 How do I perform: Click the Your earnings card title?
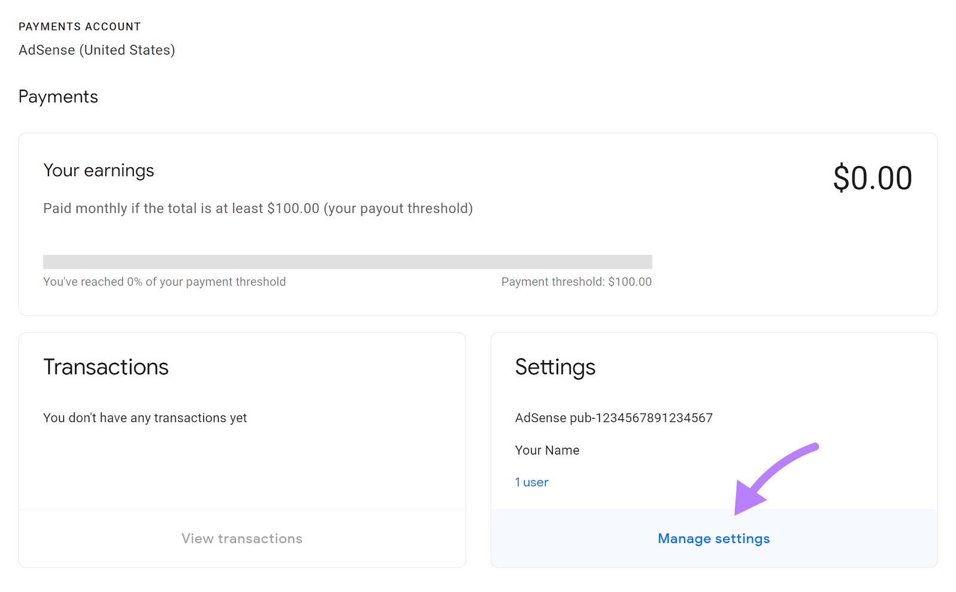pyautogui.click(x=99, y=170)
